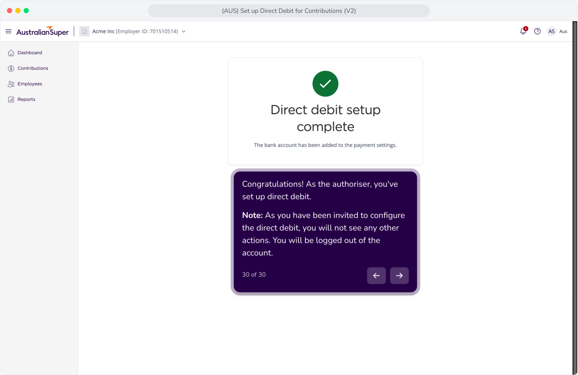Click the AustralianSuper logo
This screenshot has height=375, width=578.
42,32
